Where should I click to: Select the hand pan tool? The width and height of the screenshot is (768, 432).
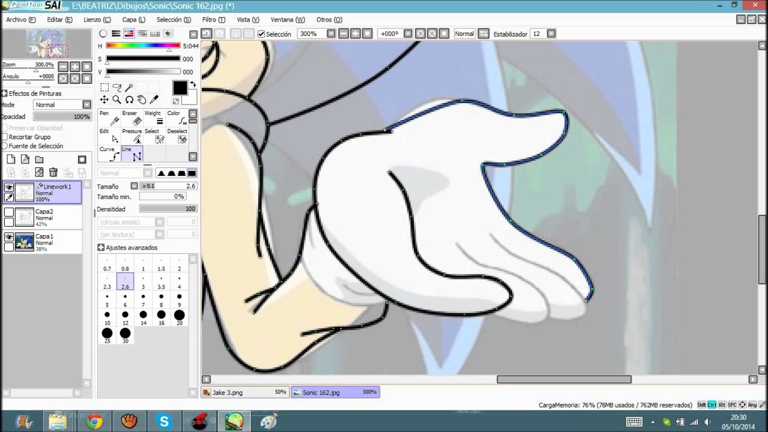pos(142,100)
